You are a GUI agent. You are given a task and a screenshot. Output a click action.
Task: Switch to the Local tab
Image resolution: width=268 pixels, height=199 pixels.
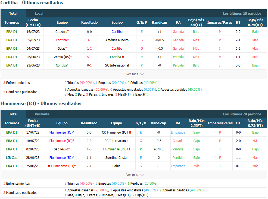pyautogui.click(x=39, y=14)
